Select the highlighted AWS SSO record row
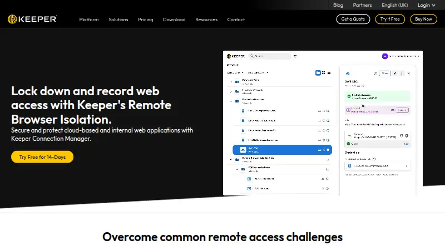Viewport: 445px width, 245px height. [x=283, y=150]
